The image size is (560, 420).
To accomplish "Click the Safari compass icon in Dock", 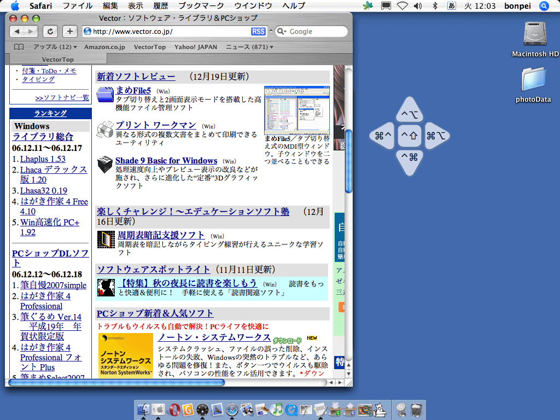I will [x=232, y=410].
